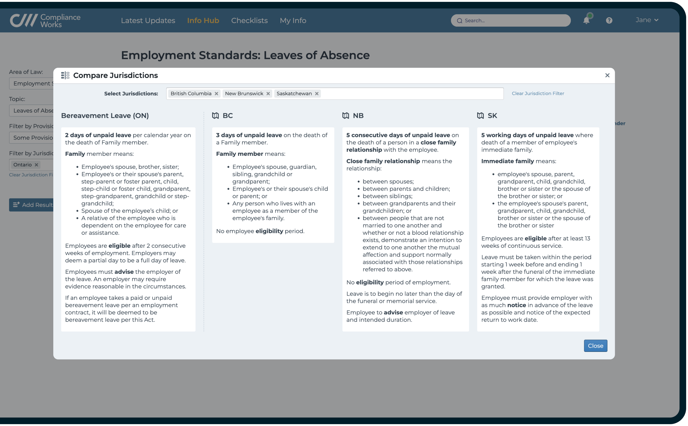Remove New Brunswick from selected jurisdictions
Viewport: 688px width, 426px height.
pos(268,93)
